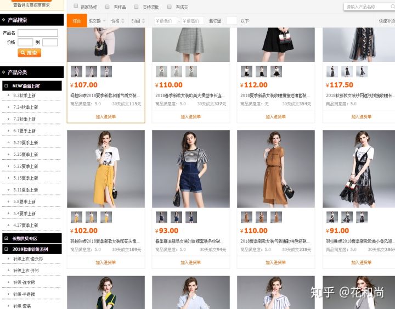
Task: Open the 时间 sort dropdown
Action: [137, 21]
